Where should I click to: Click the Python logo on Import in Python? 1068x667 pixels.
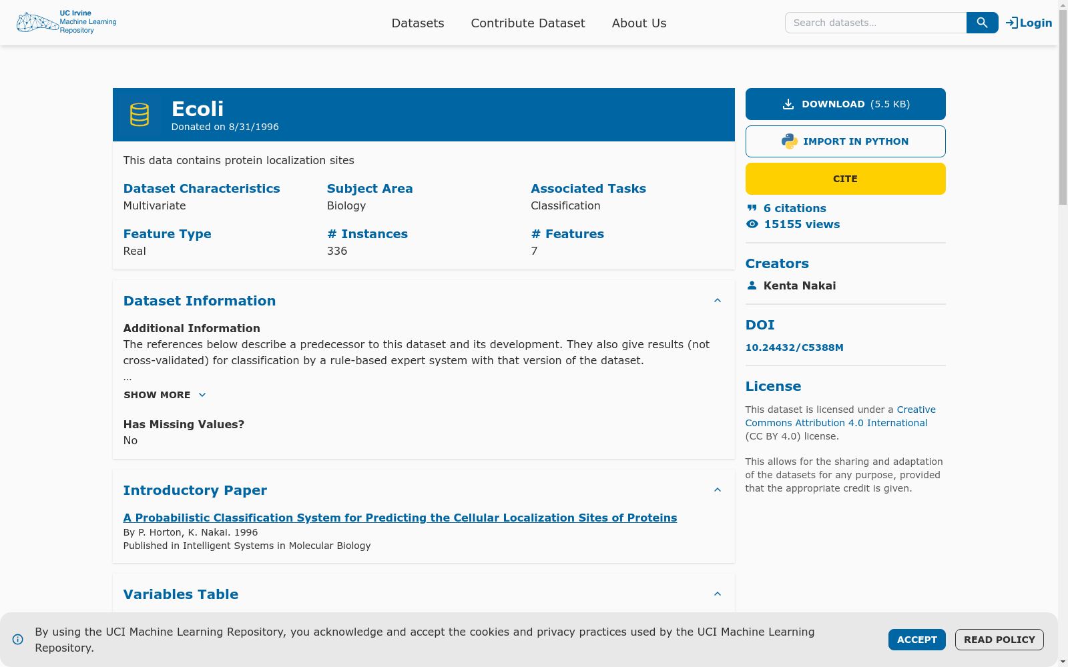click(788, 141)
